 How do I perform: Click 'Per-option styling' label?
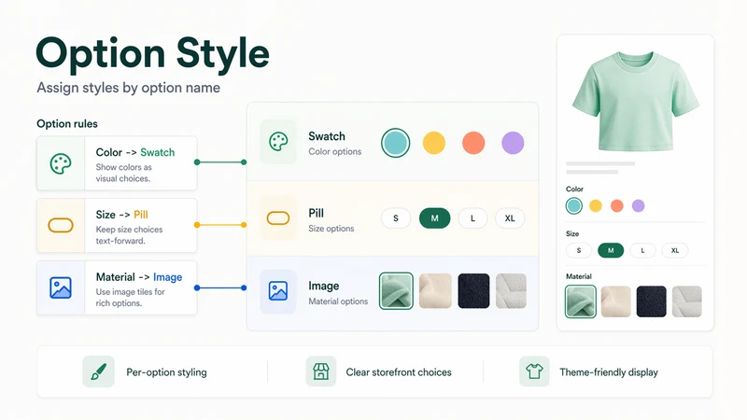click(167, 372)
